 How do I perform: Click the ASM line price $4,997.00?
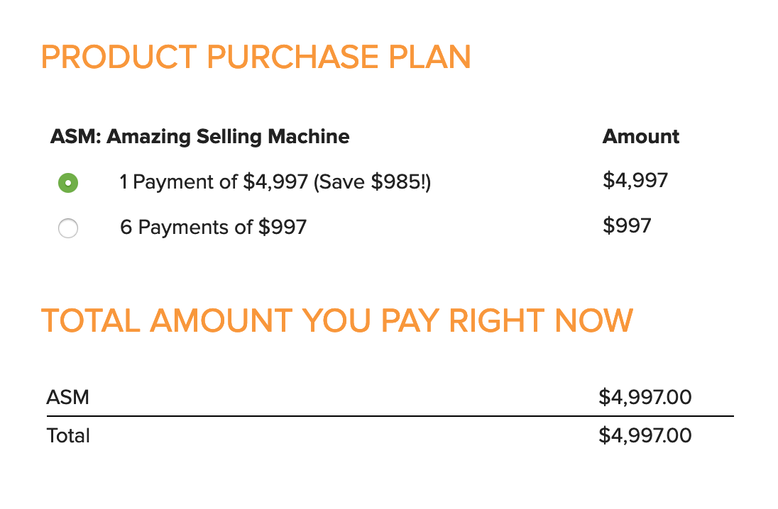[645, 398]
